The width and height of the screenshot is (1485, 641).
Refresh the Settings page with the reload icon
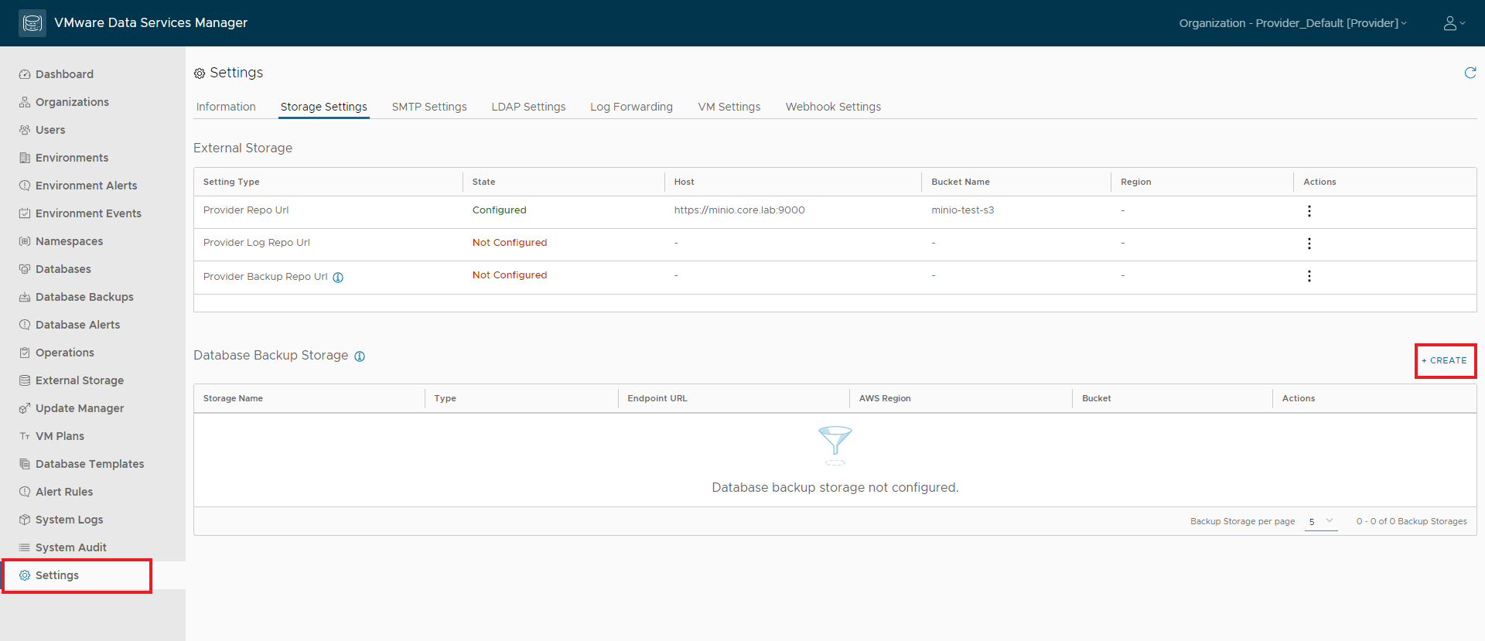pyautogui.click(x=1470, y=73)
